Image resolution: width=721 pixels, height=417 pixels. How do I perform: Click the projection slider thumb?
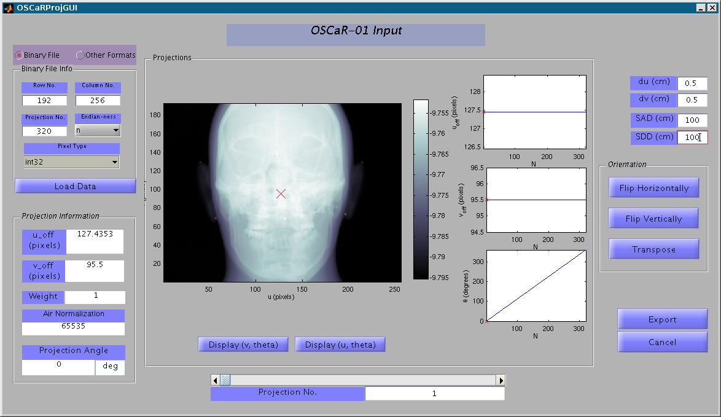click(225, 380)
